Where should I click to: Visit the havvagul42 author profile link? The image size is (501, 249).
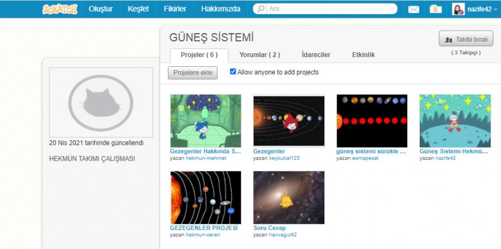(283, 235)
